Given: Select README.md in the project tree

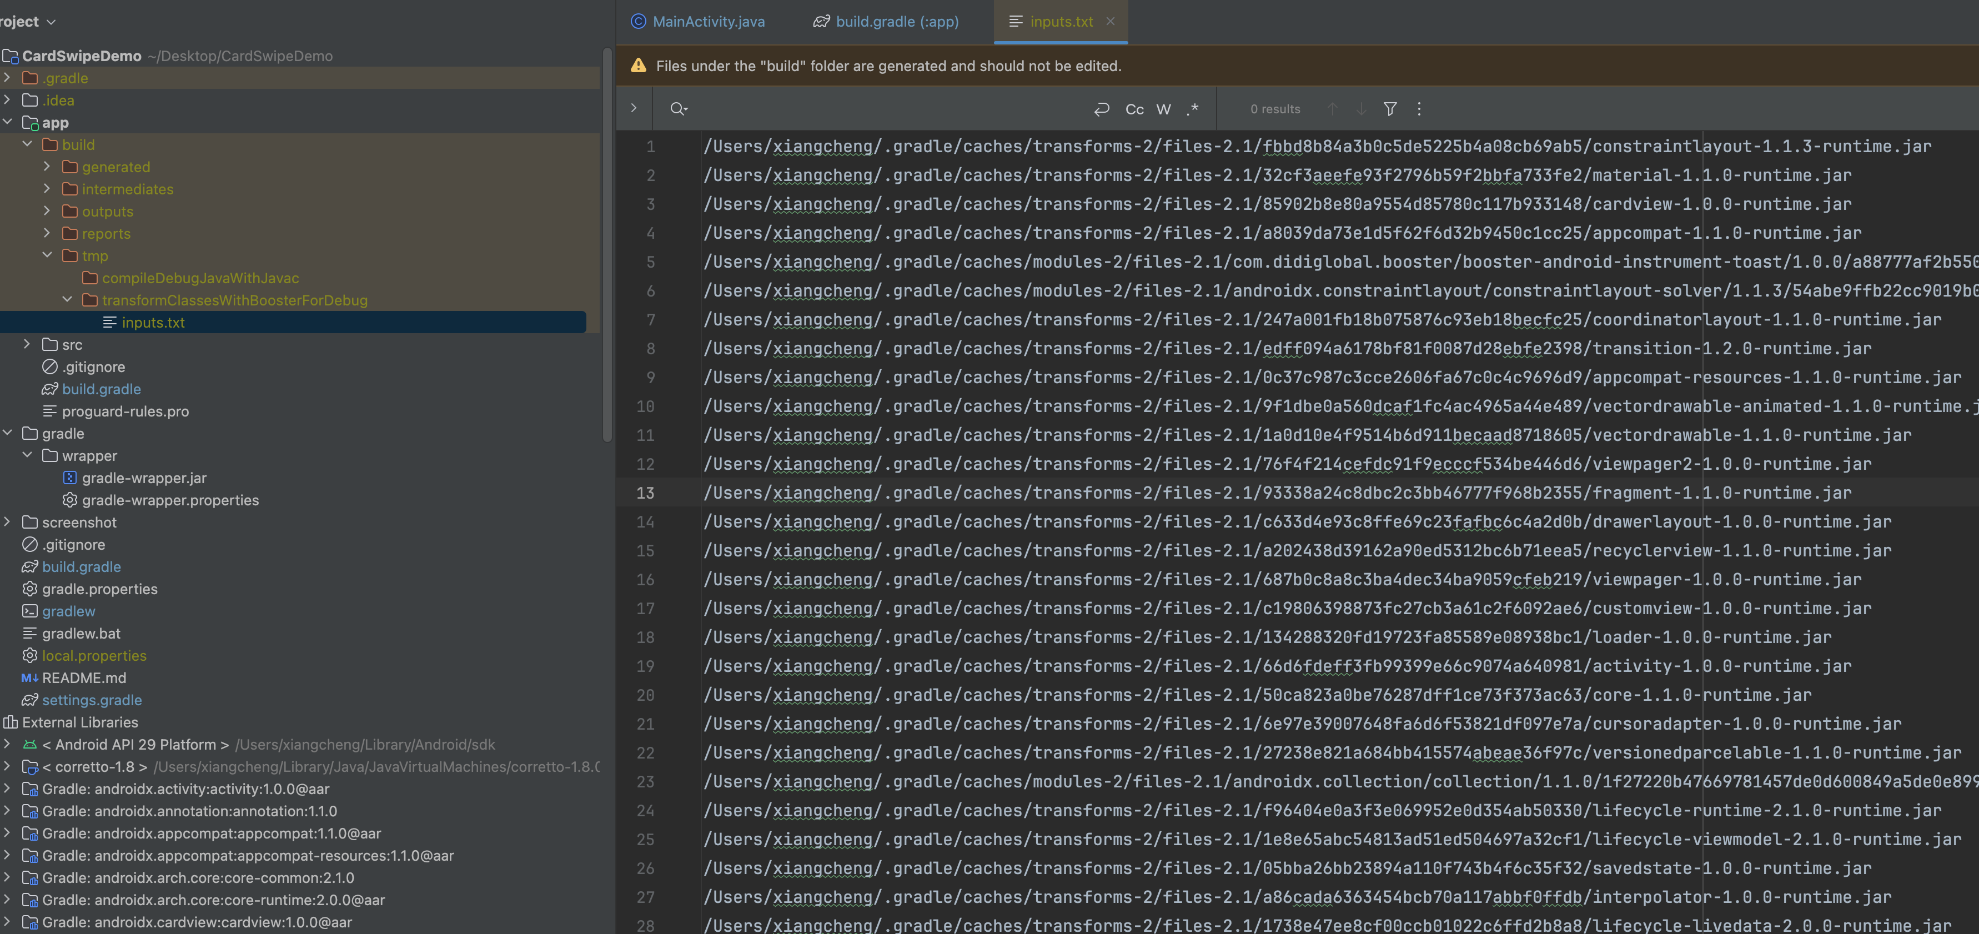Looking at the screenshot, I should coord(84,677).
